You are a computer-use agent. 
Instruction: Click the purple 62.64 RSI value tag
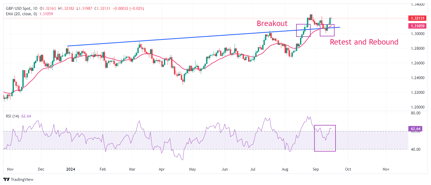(x=415, y=129)
